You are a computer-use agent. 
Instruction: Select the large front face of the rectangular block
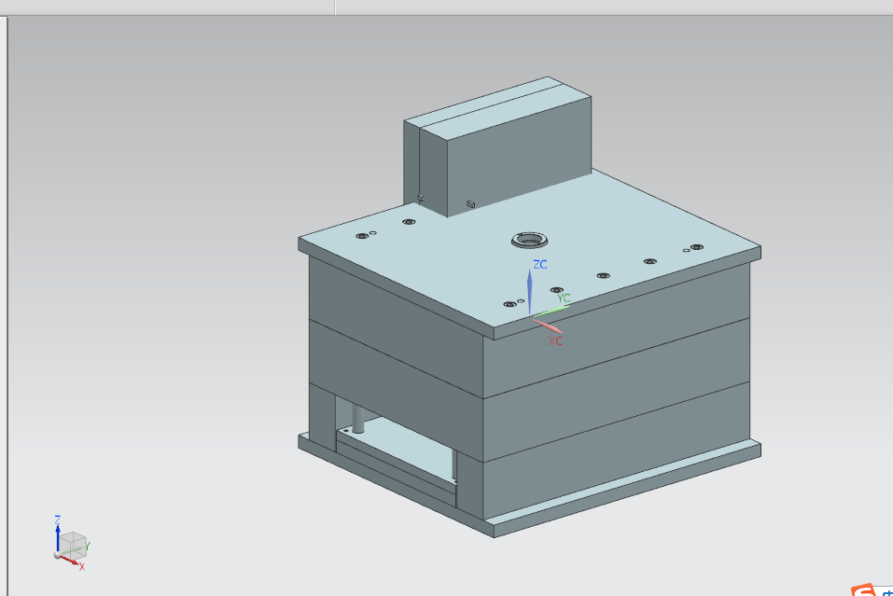pos(520,157)
